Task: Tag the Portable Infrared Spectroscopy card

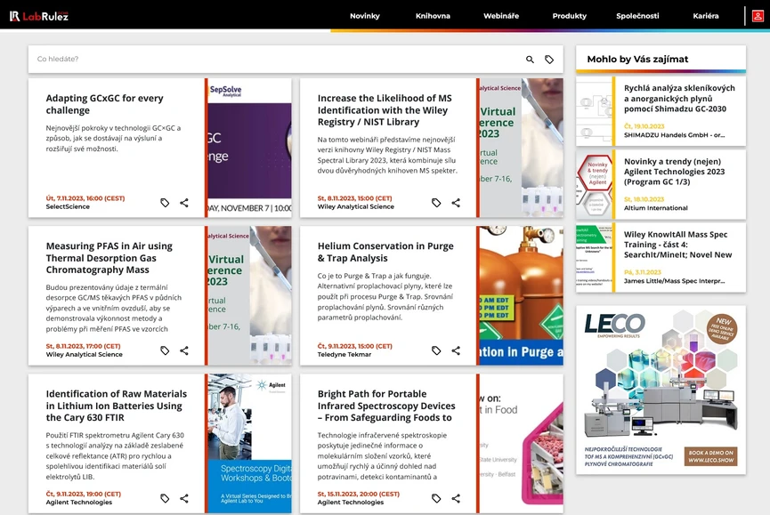Action: point(436,498)
